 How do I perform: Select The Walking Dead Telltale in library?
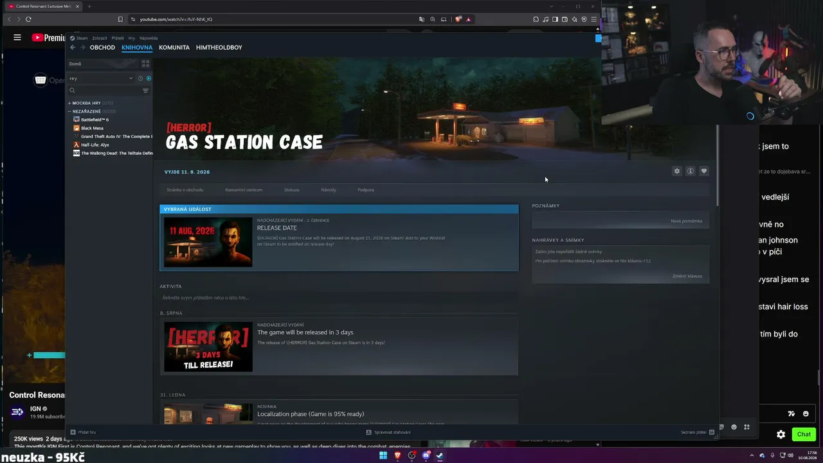[x=113, y=153]
